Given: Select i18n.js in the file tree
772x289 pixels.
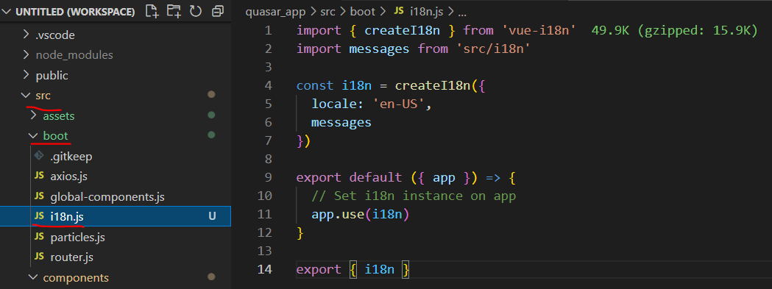Looking at the screenshot, I should click(x=116, y=216).
